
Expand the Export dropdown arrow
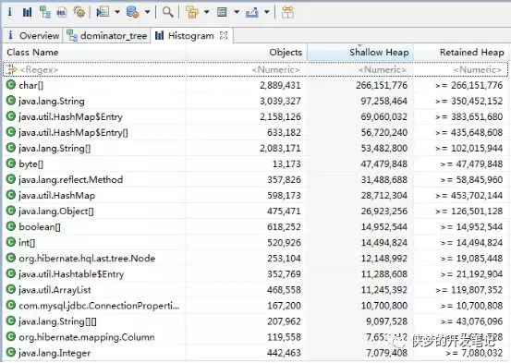click(266, 12)
